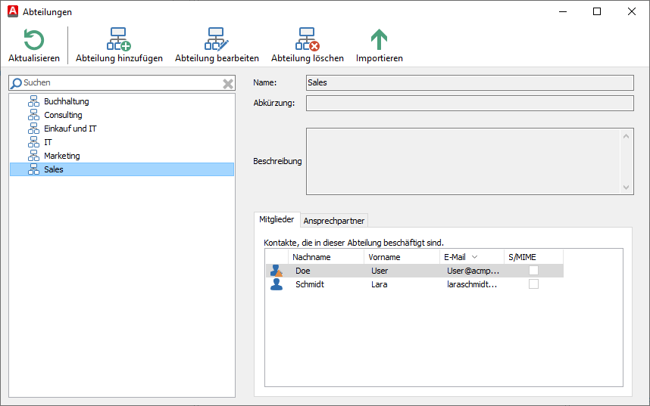This screenshot has width=650, height=406.
Task: Click the user icon next to Doe
Action: pyautogui.click(x=277, y=271)
